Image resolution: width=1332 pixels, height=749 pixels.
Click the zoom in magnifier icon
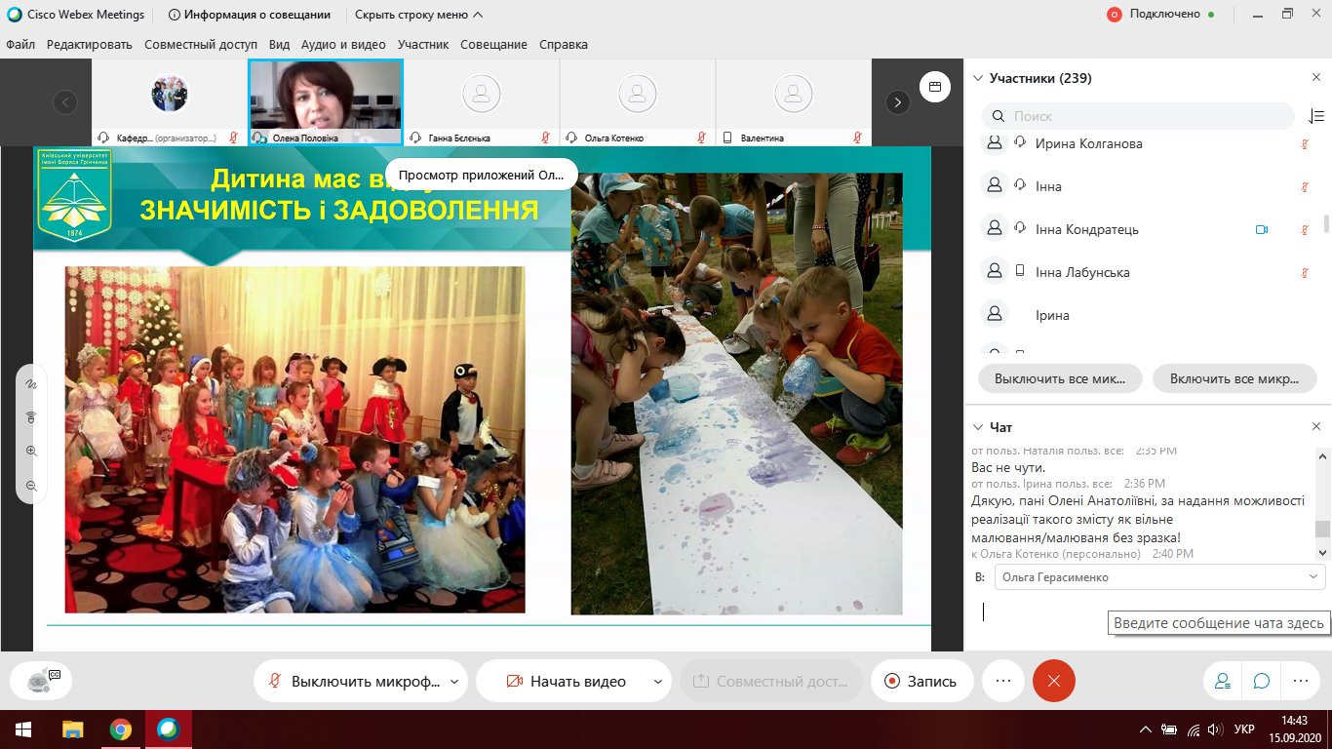tap(31, 451)
